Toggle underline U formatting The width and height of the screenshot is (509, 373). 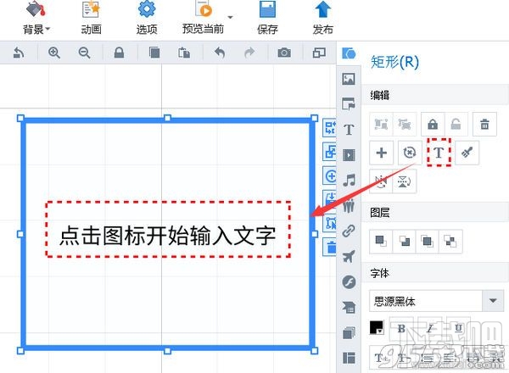click(458, 329)
